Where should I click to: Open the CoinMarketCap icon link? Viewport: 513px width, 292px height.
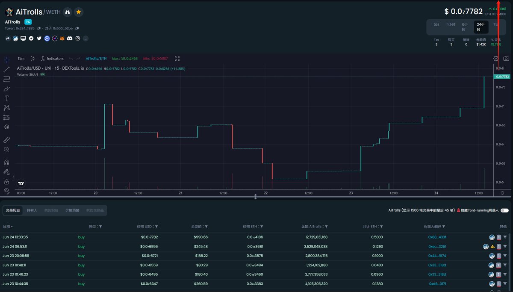[47, 38]
